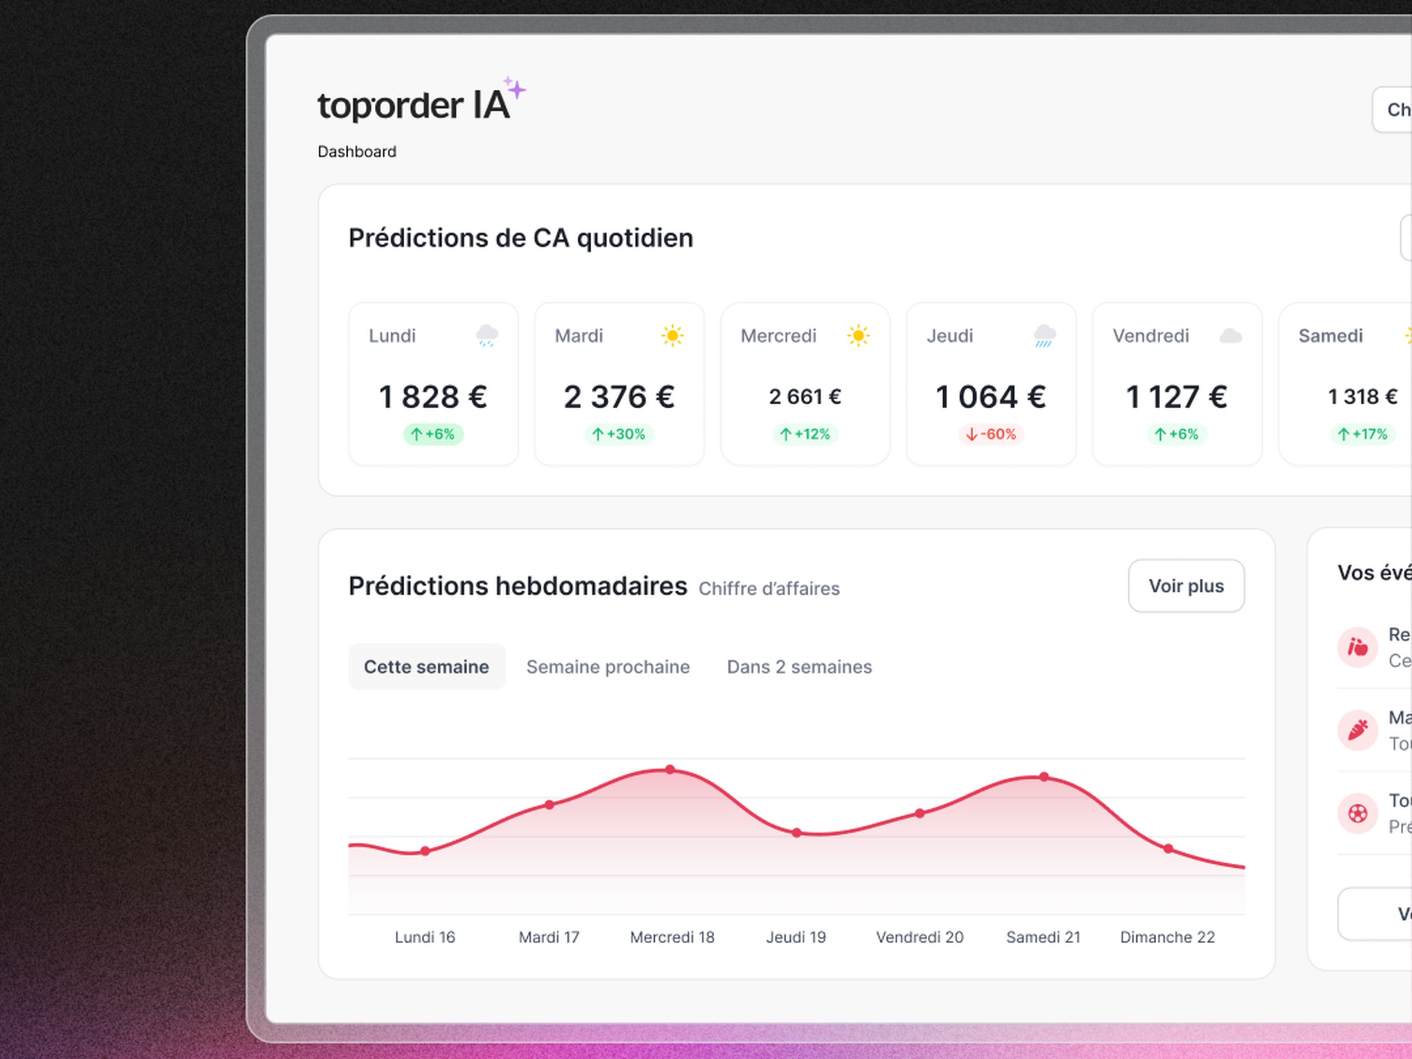Image resolution: width=1412 pixels, height=1059 pixels.
Task: Click the Samedi 21 axis label
Action: click(x=1044, y=937)
